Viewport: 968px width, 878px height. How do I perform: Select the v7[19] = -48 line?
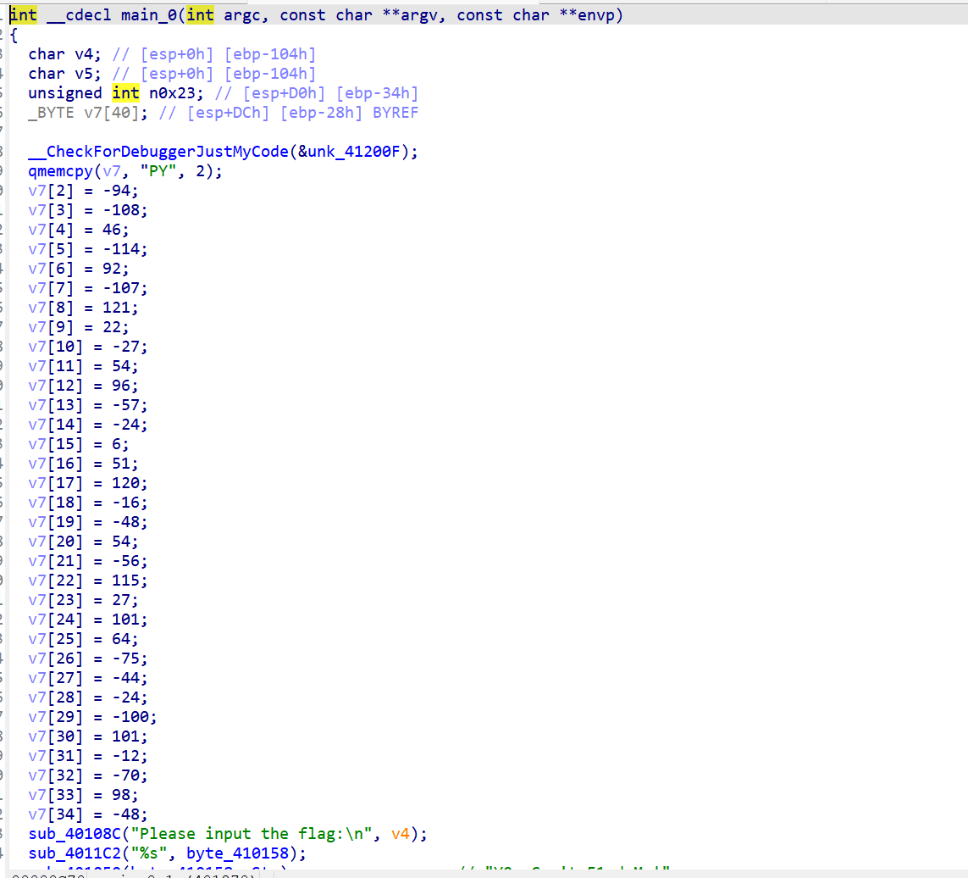point(88,522)
